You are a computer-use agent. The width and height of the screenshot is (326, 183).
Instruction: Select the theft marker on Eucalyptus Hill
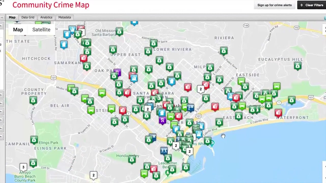[298, 66]
